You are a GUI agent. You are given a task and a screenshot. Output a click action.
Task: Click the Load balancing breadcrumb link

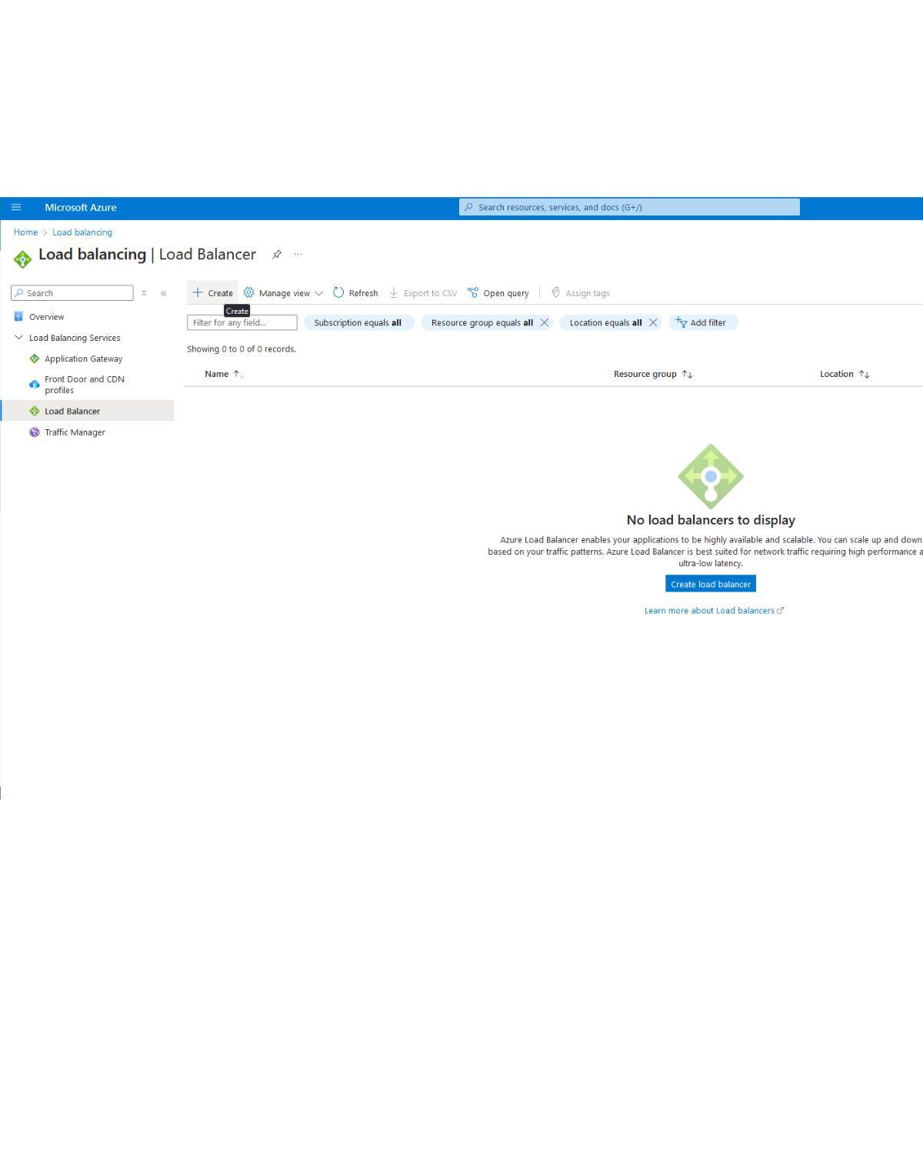82,232
